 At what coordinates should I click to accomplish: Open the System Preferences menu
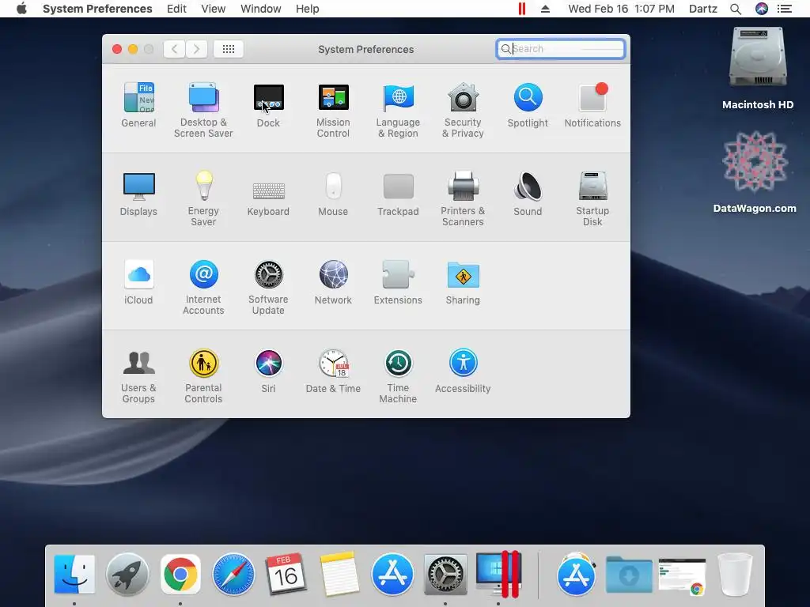coord(97,9)
